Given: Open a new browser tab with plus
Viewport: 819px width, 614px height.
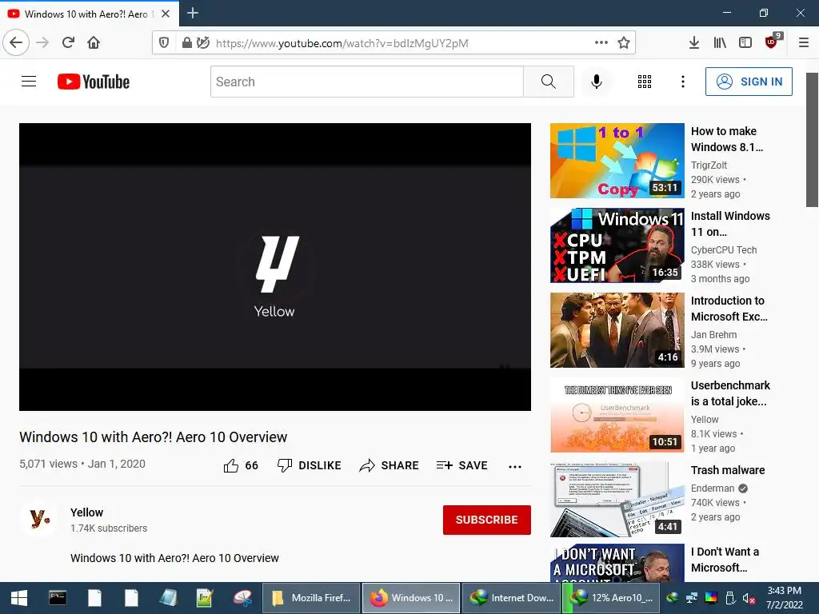Looking at the screenshot, I should coord(193,13).
